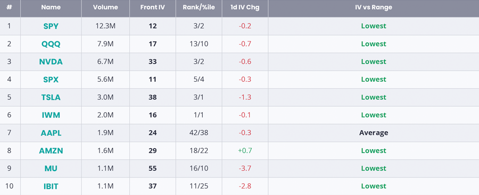Open the AAPL ticker link
This screenshot has height=195, width=479.
point(51,133)
